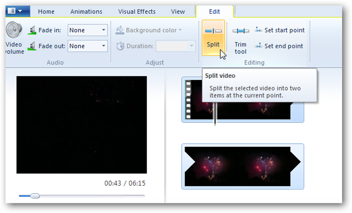Click the Fade in label
Screen dimensions: 352x213
(x=50, y=30)
